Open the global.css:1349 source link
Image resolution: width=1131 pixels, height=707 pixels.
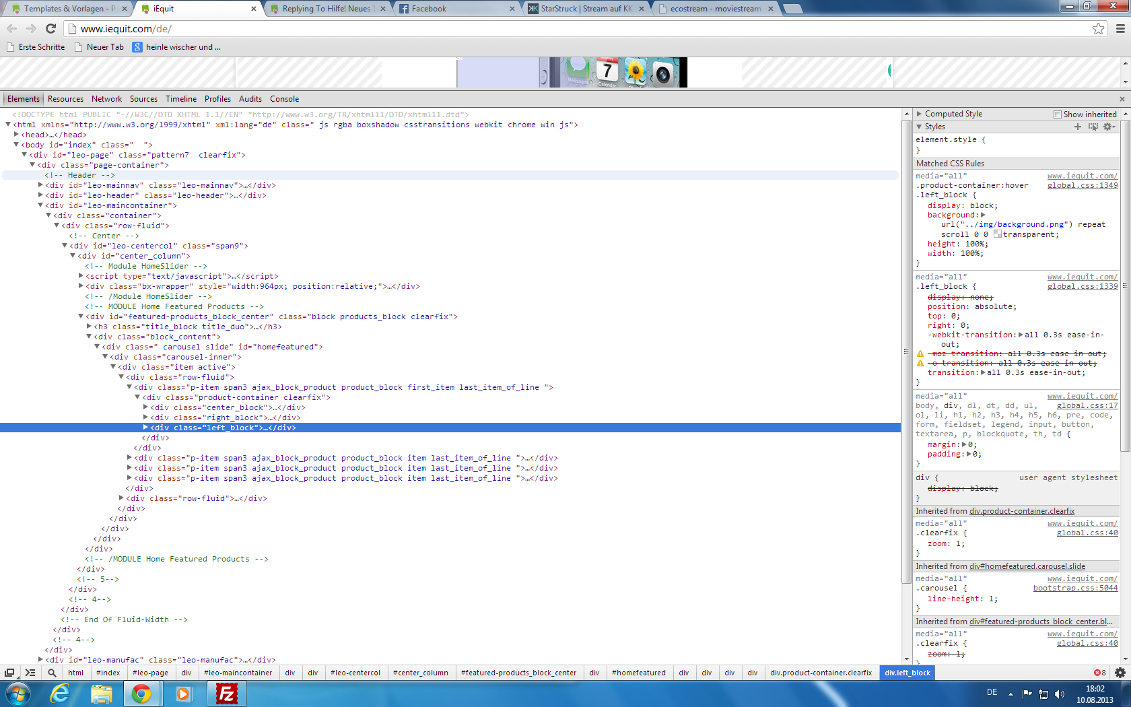(x=1082, y=186)
